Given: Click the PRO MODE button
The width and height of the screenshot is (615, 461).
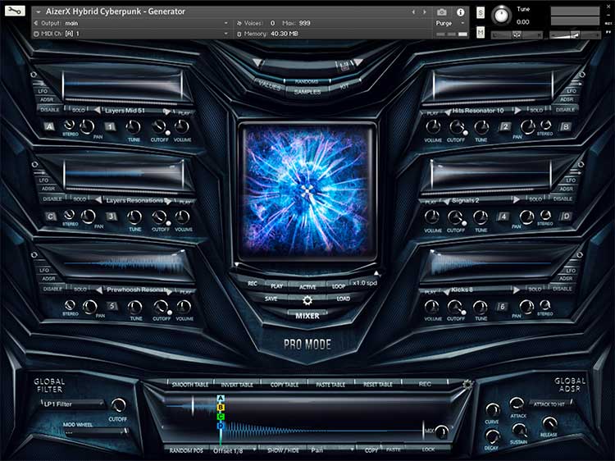Looking at the screenshot, I should click(x=307, y=345).
